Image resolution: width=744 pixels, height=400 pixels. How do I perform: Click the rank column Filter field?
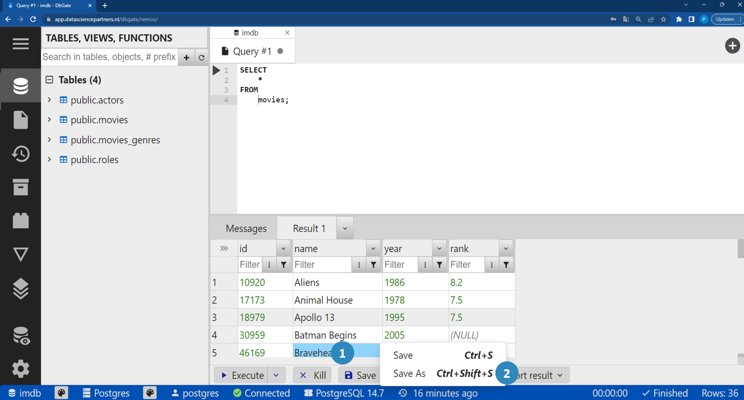click(467, 264)
